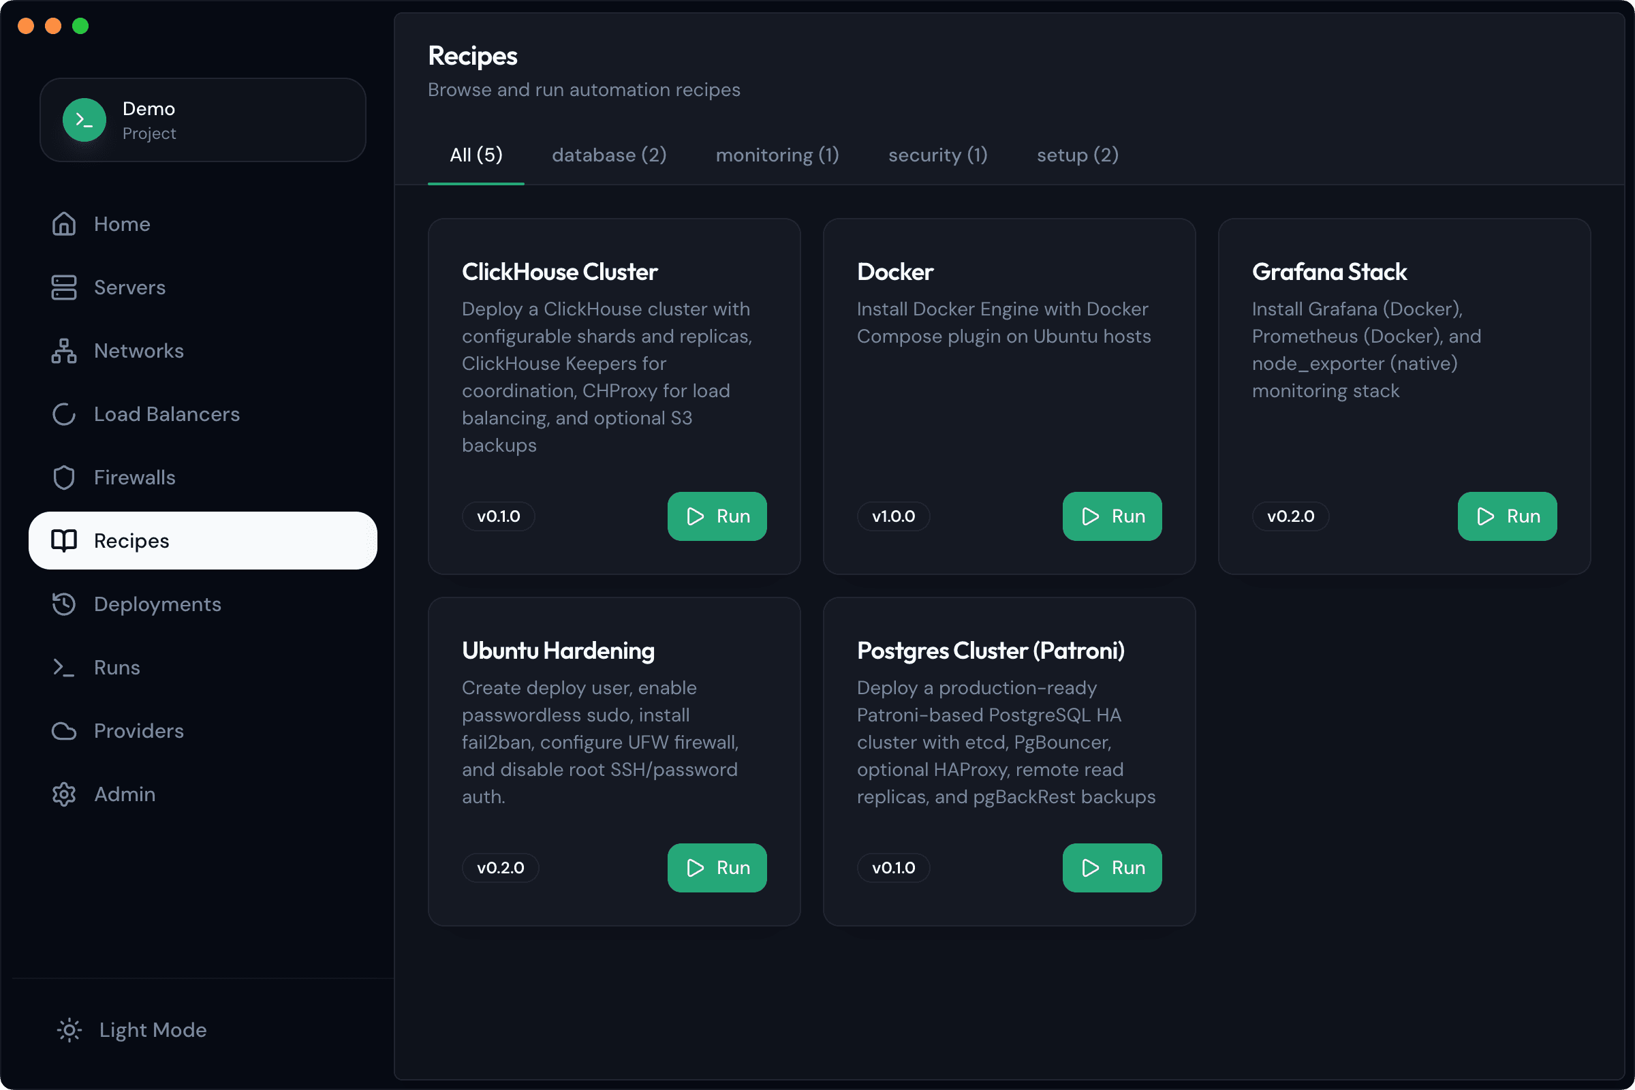Click the Demo Project selector
Viewport: 1635px width, 1090px height.
coord(202,120)
